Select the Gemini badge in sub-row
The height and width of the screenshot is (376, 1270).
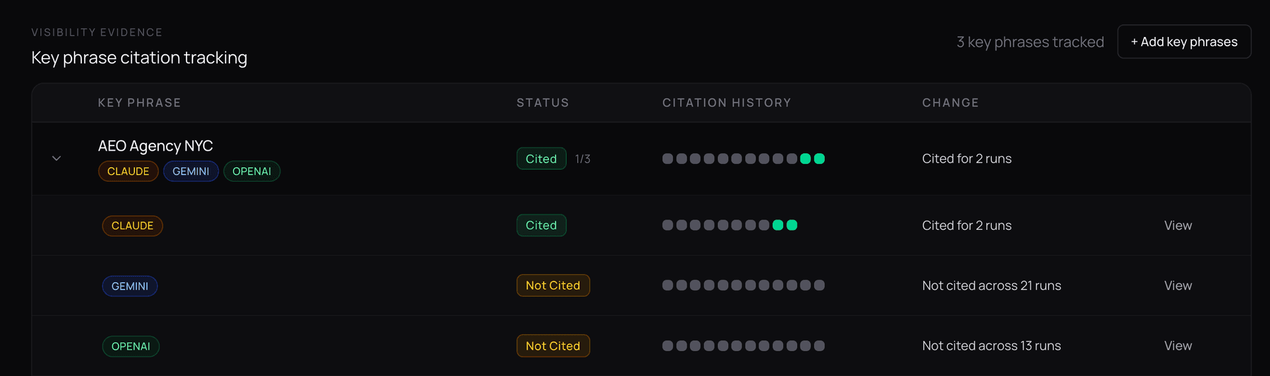pos(130,286)
